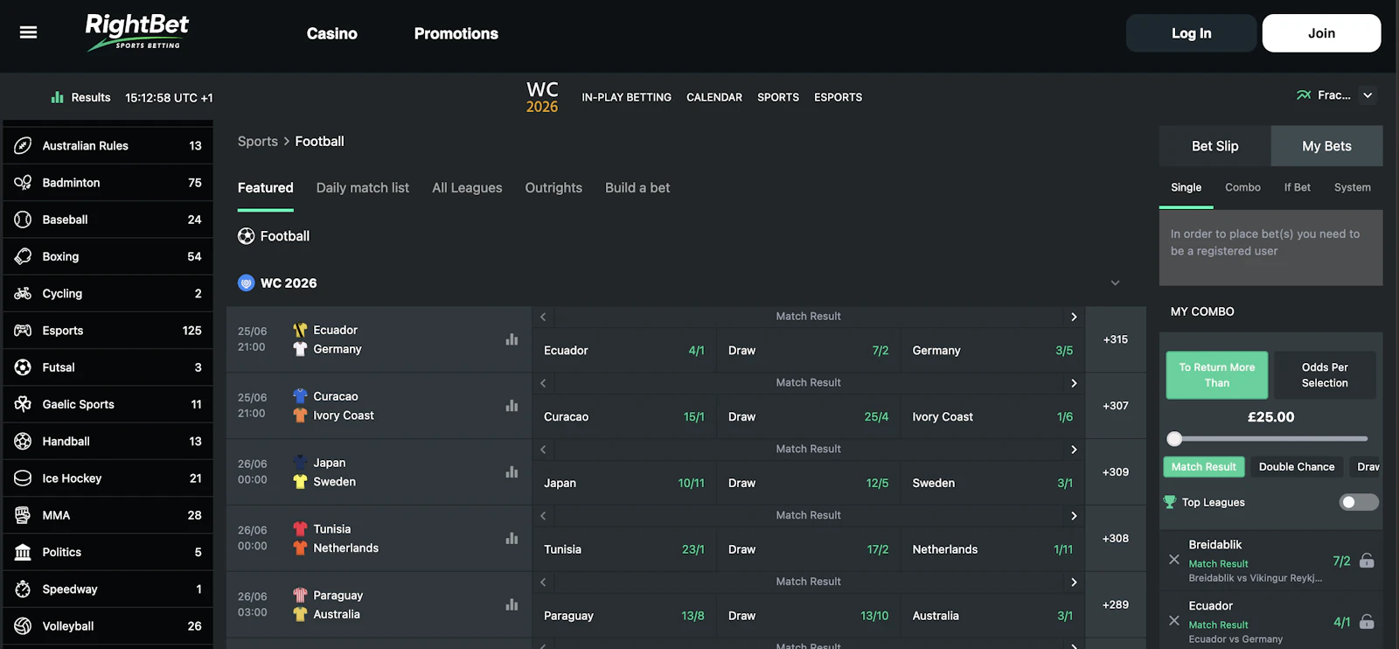Screen dimensions: 1399x649
Task: Click the MMA glove icon
Action: pos(23,515)
